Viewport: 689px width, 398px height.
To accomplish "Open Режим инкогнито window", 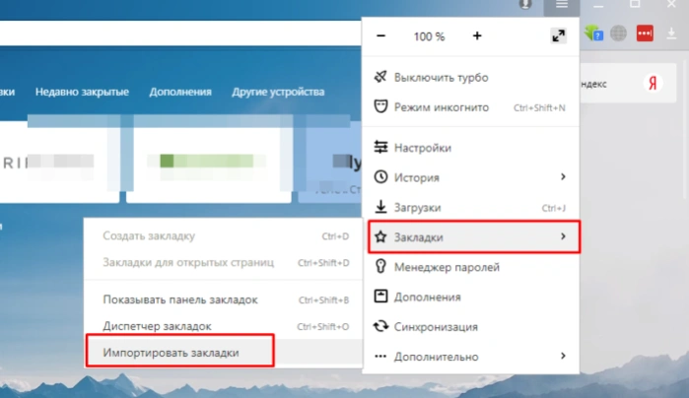I will pos(470,107).
